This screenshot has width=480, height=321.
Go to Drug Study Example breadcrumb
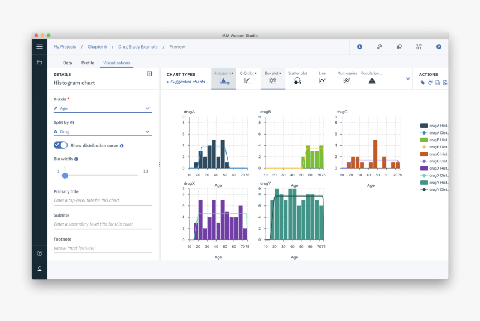tap(138, 47)
